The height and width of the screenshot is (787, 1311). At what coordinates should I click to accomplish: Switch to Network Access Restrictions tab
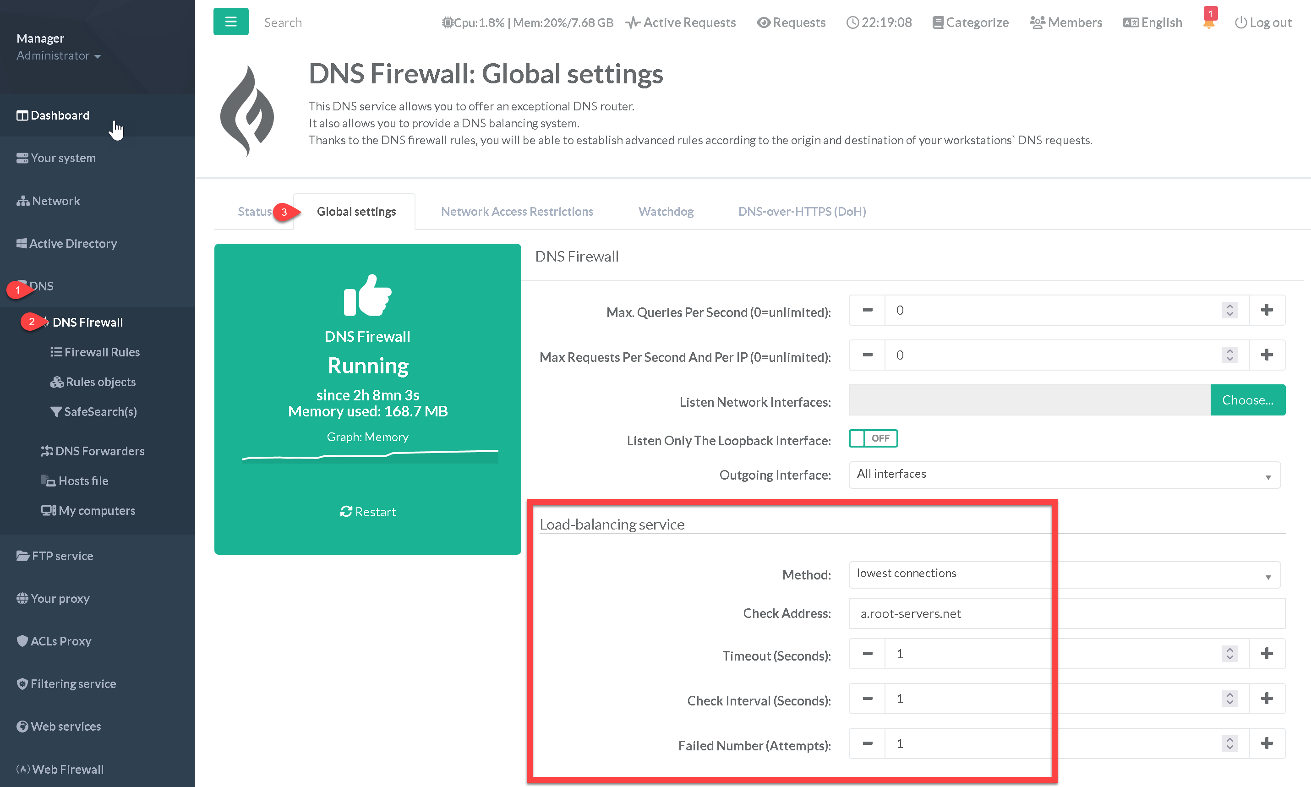point(517,212)
